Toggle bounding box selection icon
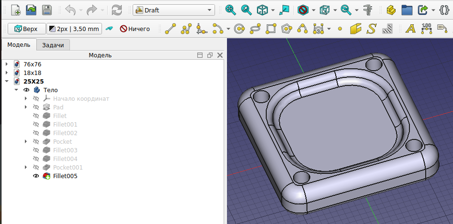 (x=325, y=10)
